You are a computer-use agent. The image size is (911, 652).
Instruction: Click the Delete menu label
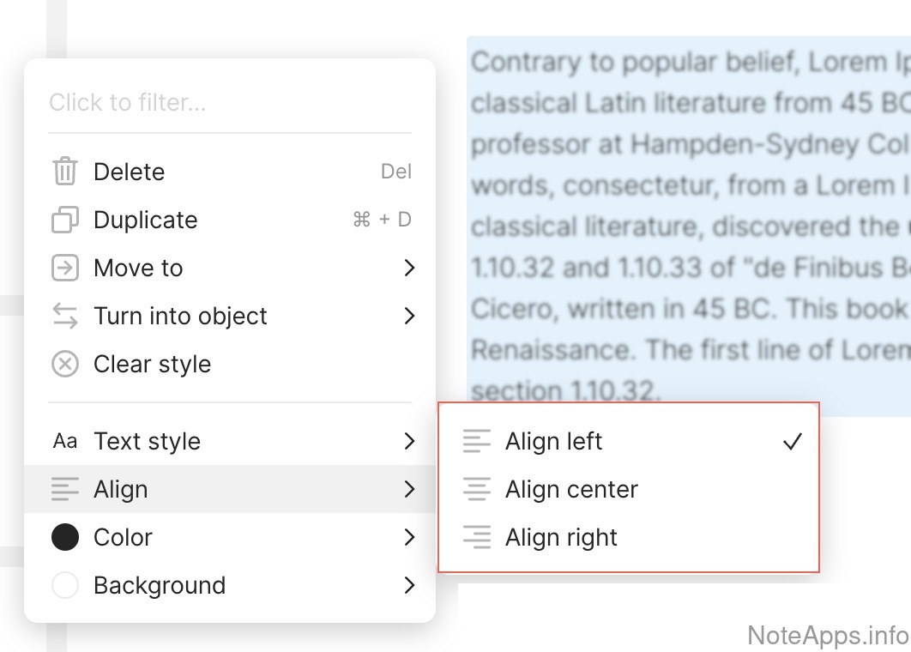pyautogui.click(x=129, y=172)
